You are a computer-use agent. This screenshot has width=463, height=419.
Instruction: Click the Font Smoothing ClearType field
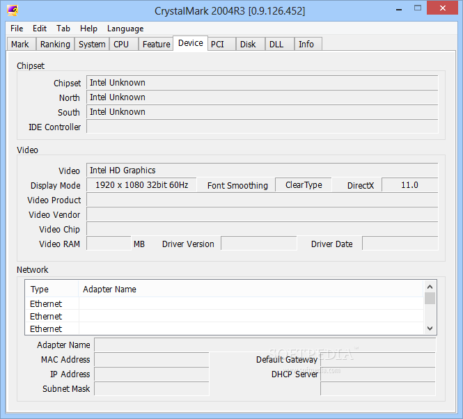pyautogui.click(x=304, y=185)
